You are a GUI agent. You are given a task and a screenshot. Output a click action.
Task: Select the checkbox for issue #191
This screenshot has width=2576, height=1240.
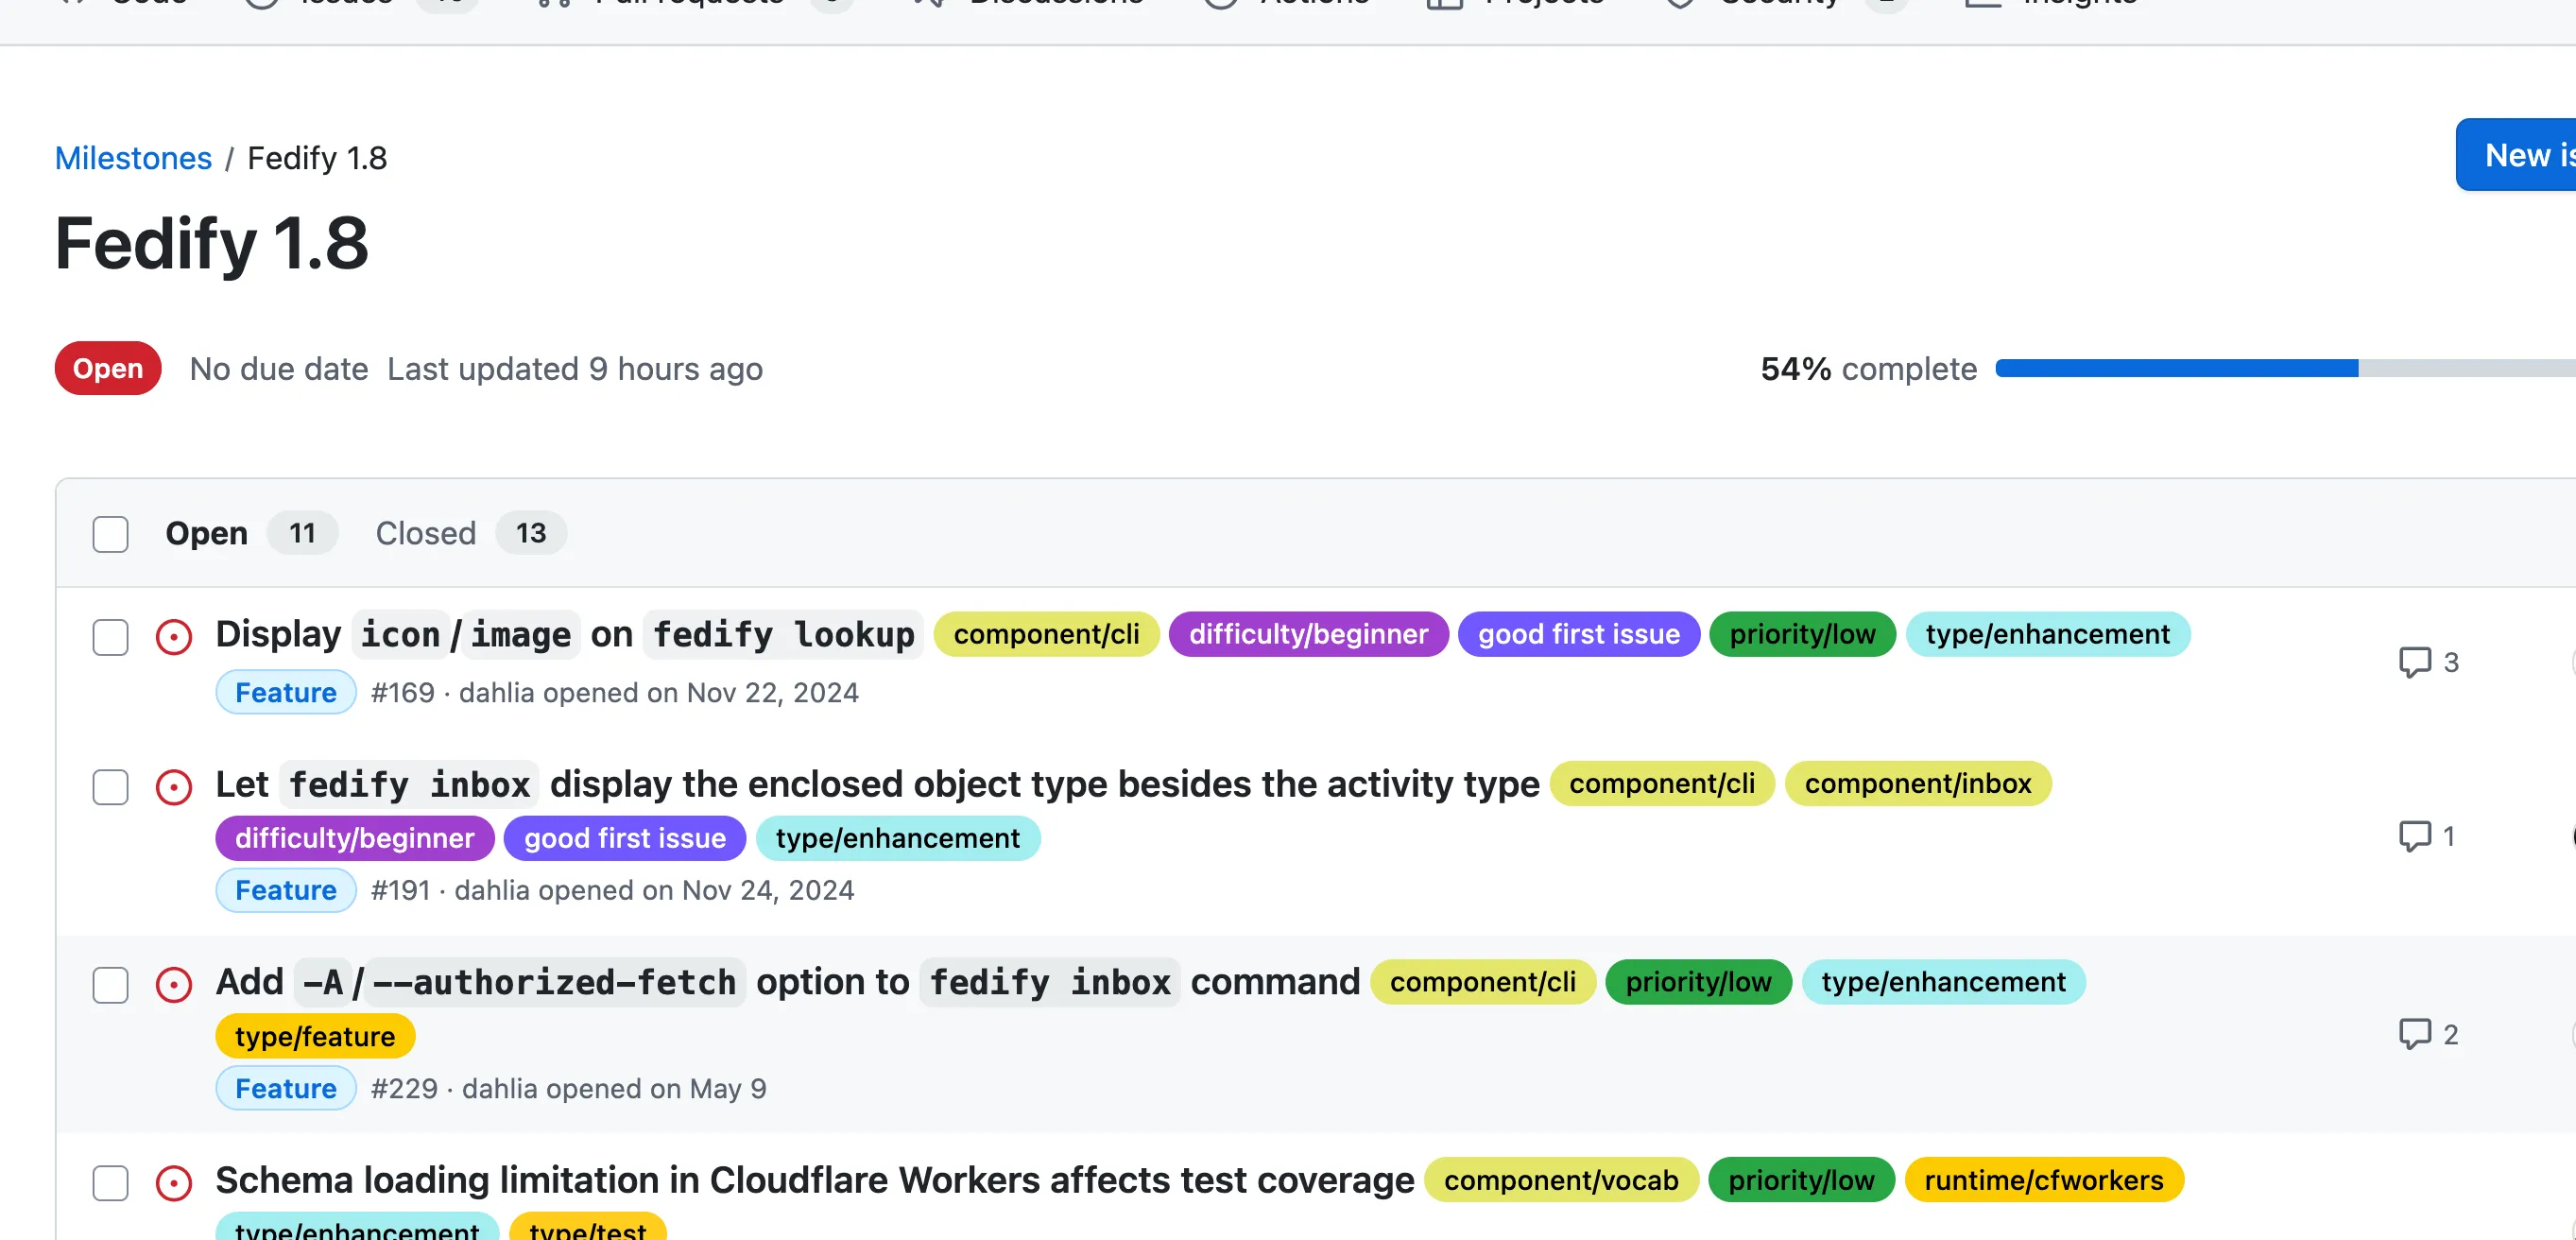[110, 787]
